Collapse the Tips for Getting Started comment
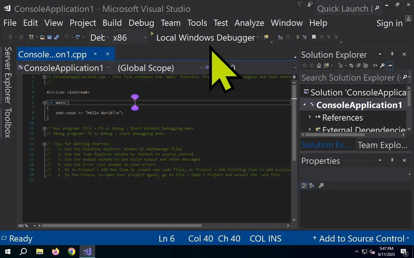The image size is (414, 258). 44,144
